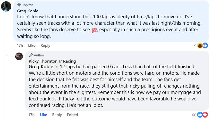Unlike Ricky Thornton Jr Racing's reply
Screen dimensions: 212x120
[x=43, y=115]
